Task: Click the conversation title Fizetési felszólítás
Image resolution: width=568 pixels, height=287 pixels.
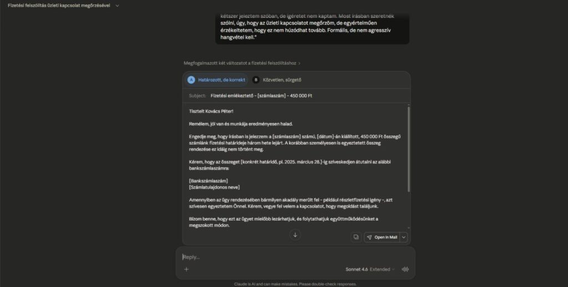Action: tap(59, 6)
